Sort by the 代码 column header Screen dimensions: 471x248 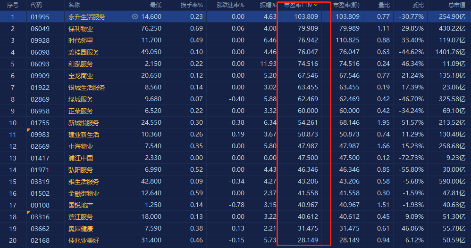(x=36, y=5)
